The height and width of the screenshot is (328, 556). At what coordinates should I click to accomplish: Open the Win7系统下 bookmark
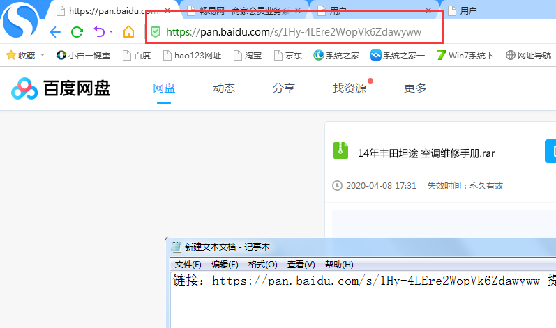coord(465,56)
